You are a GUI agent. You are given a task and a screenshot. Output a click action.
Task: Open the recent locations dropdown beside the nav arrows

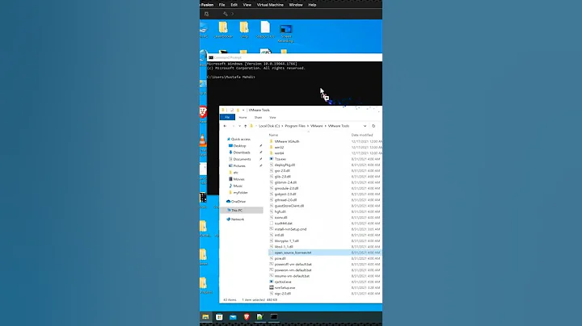(x=239, y=126)
